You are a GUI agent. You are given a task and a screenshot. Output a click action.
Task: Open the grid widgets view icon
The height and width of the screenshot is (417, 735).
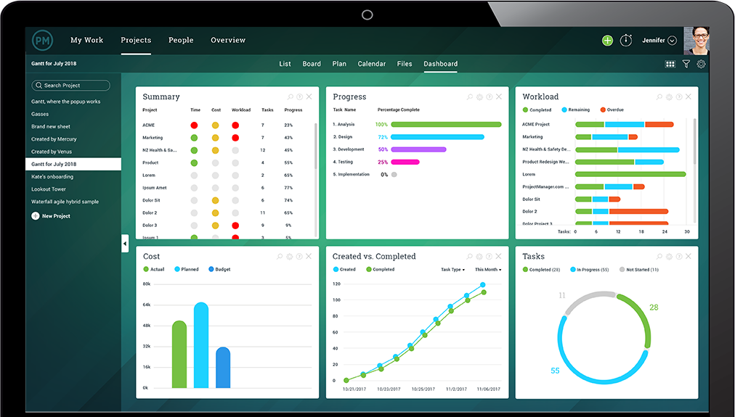pos(670,64)
